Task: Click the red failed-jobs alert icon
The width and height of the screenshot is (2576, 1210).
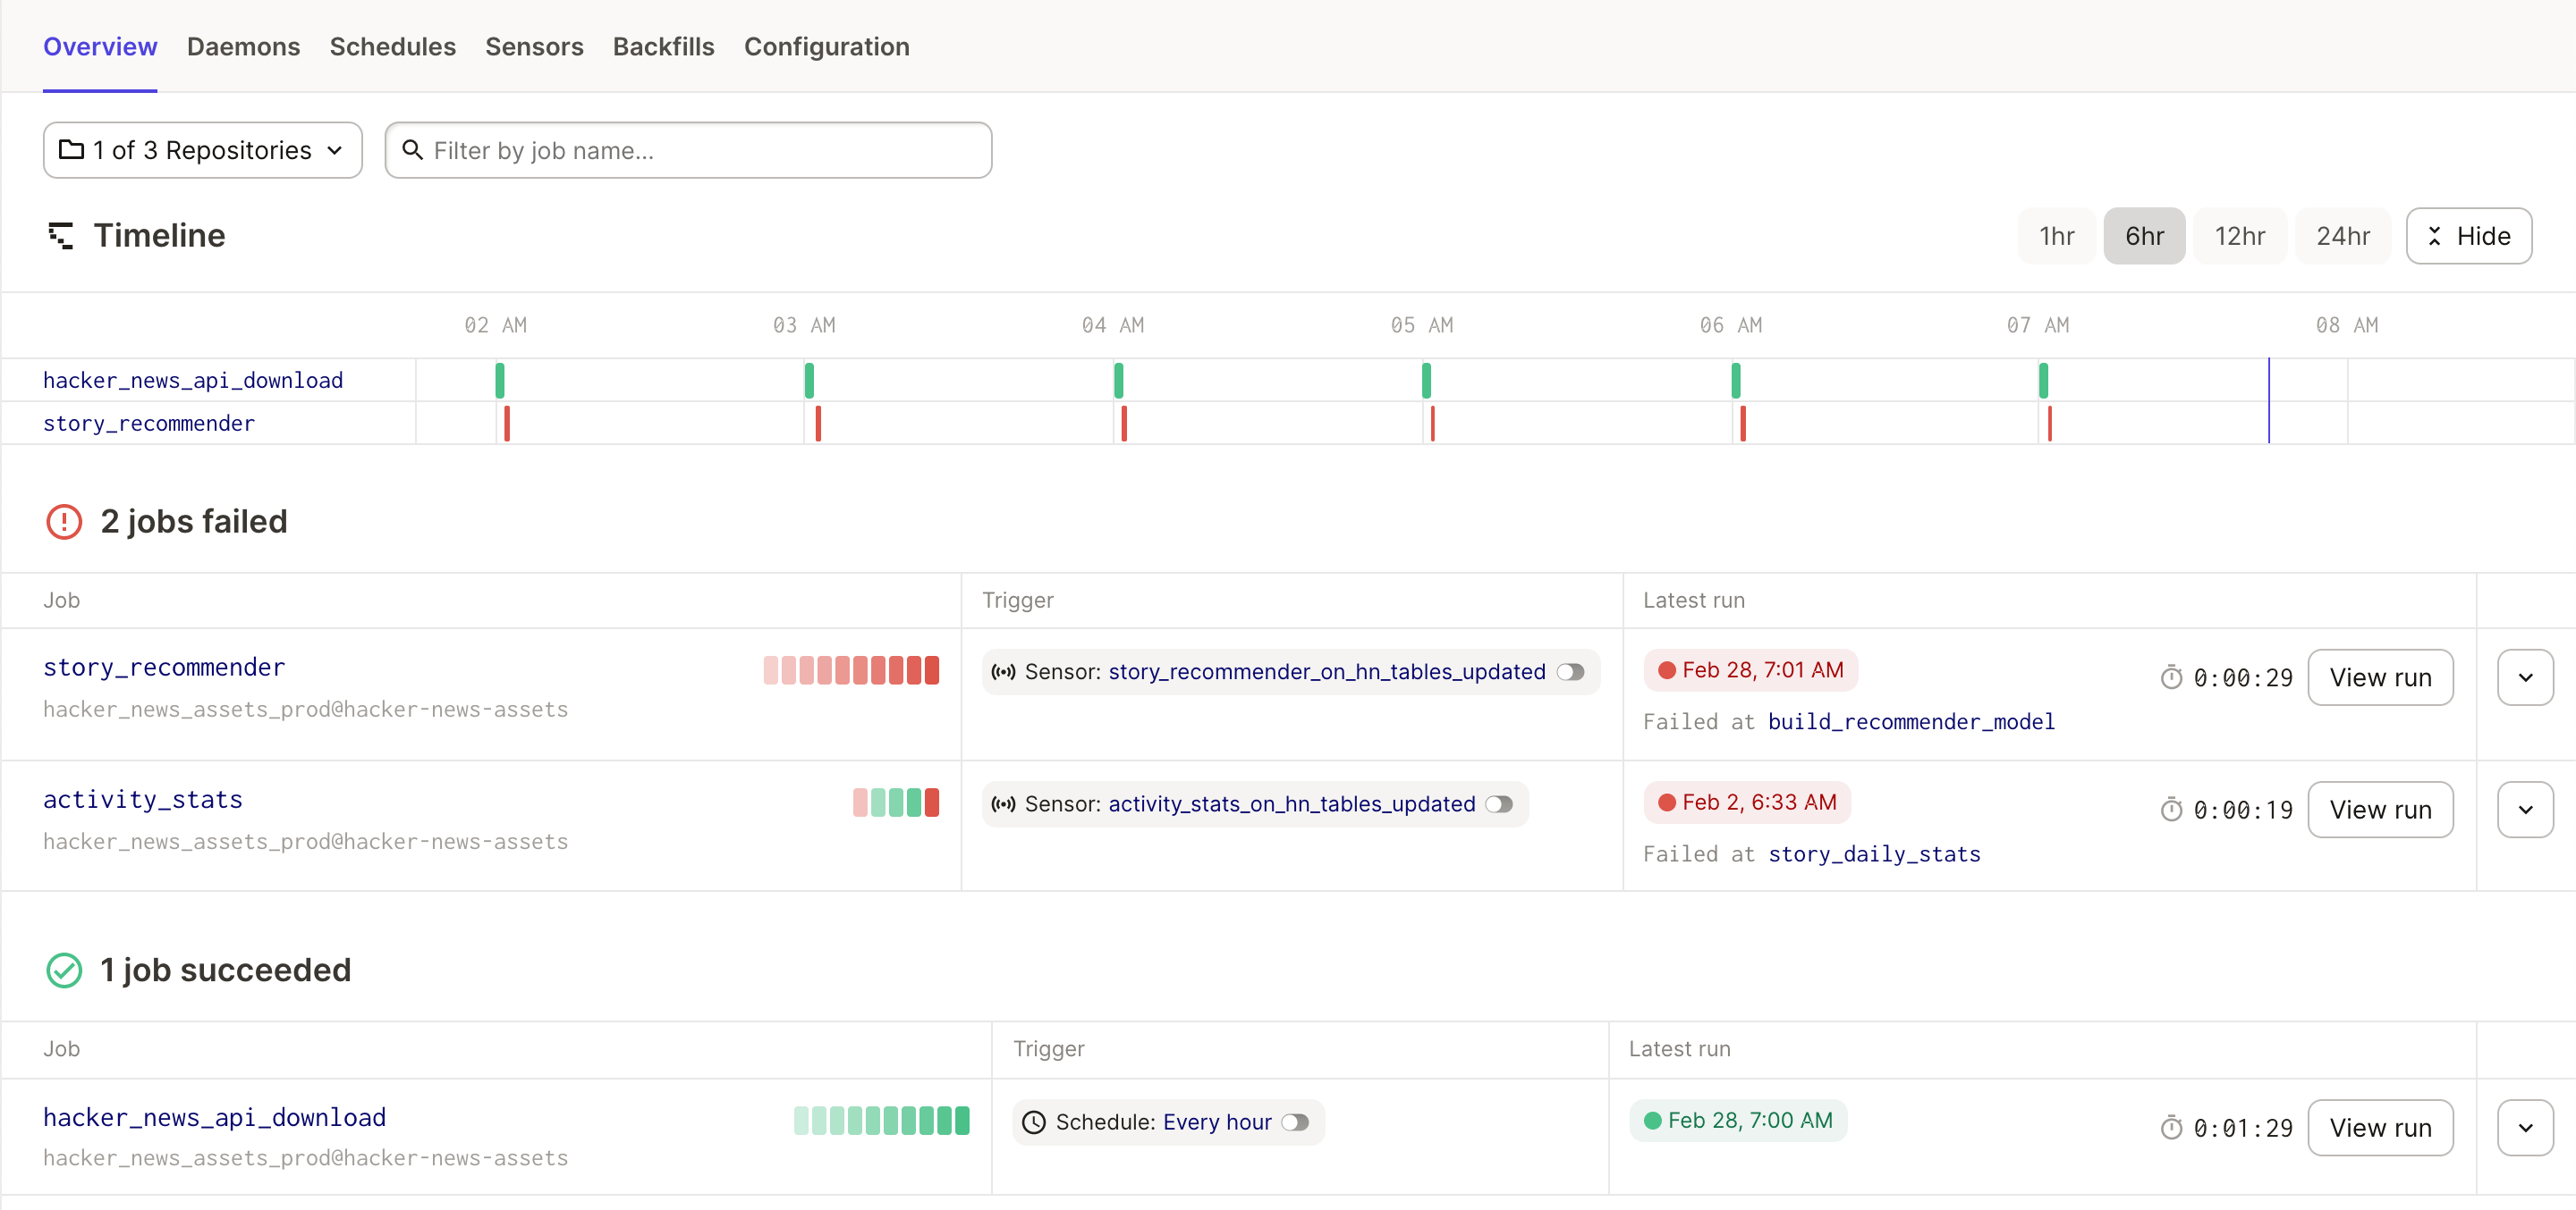Action: coord(64,522)
